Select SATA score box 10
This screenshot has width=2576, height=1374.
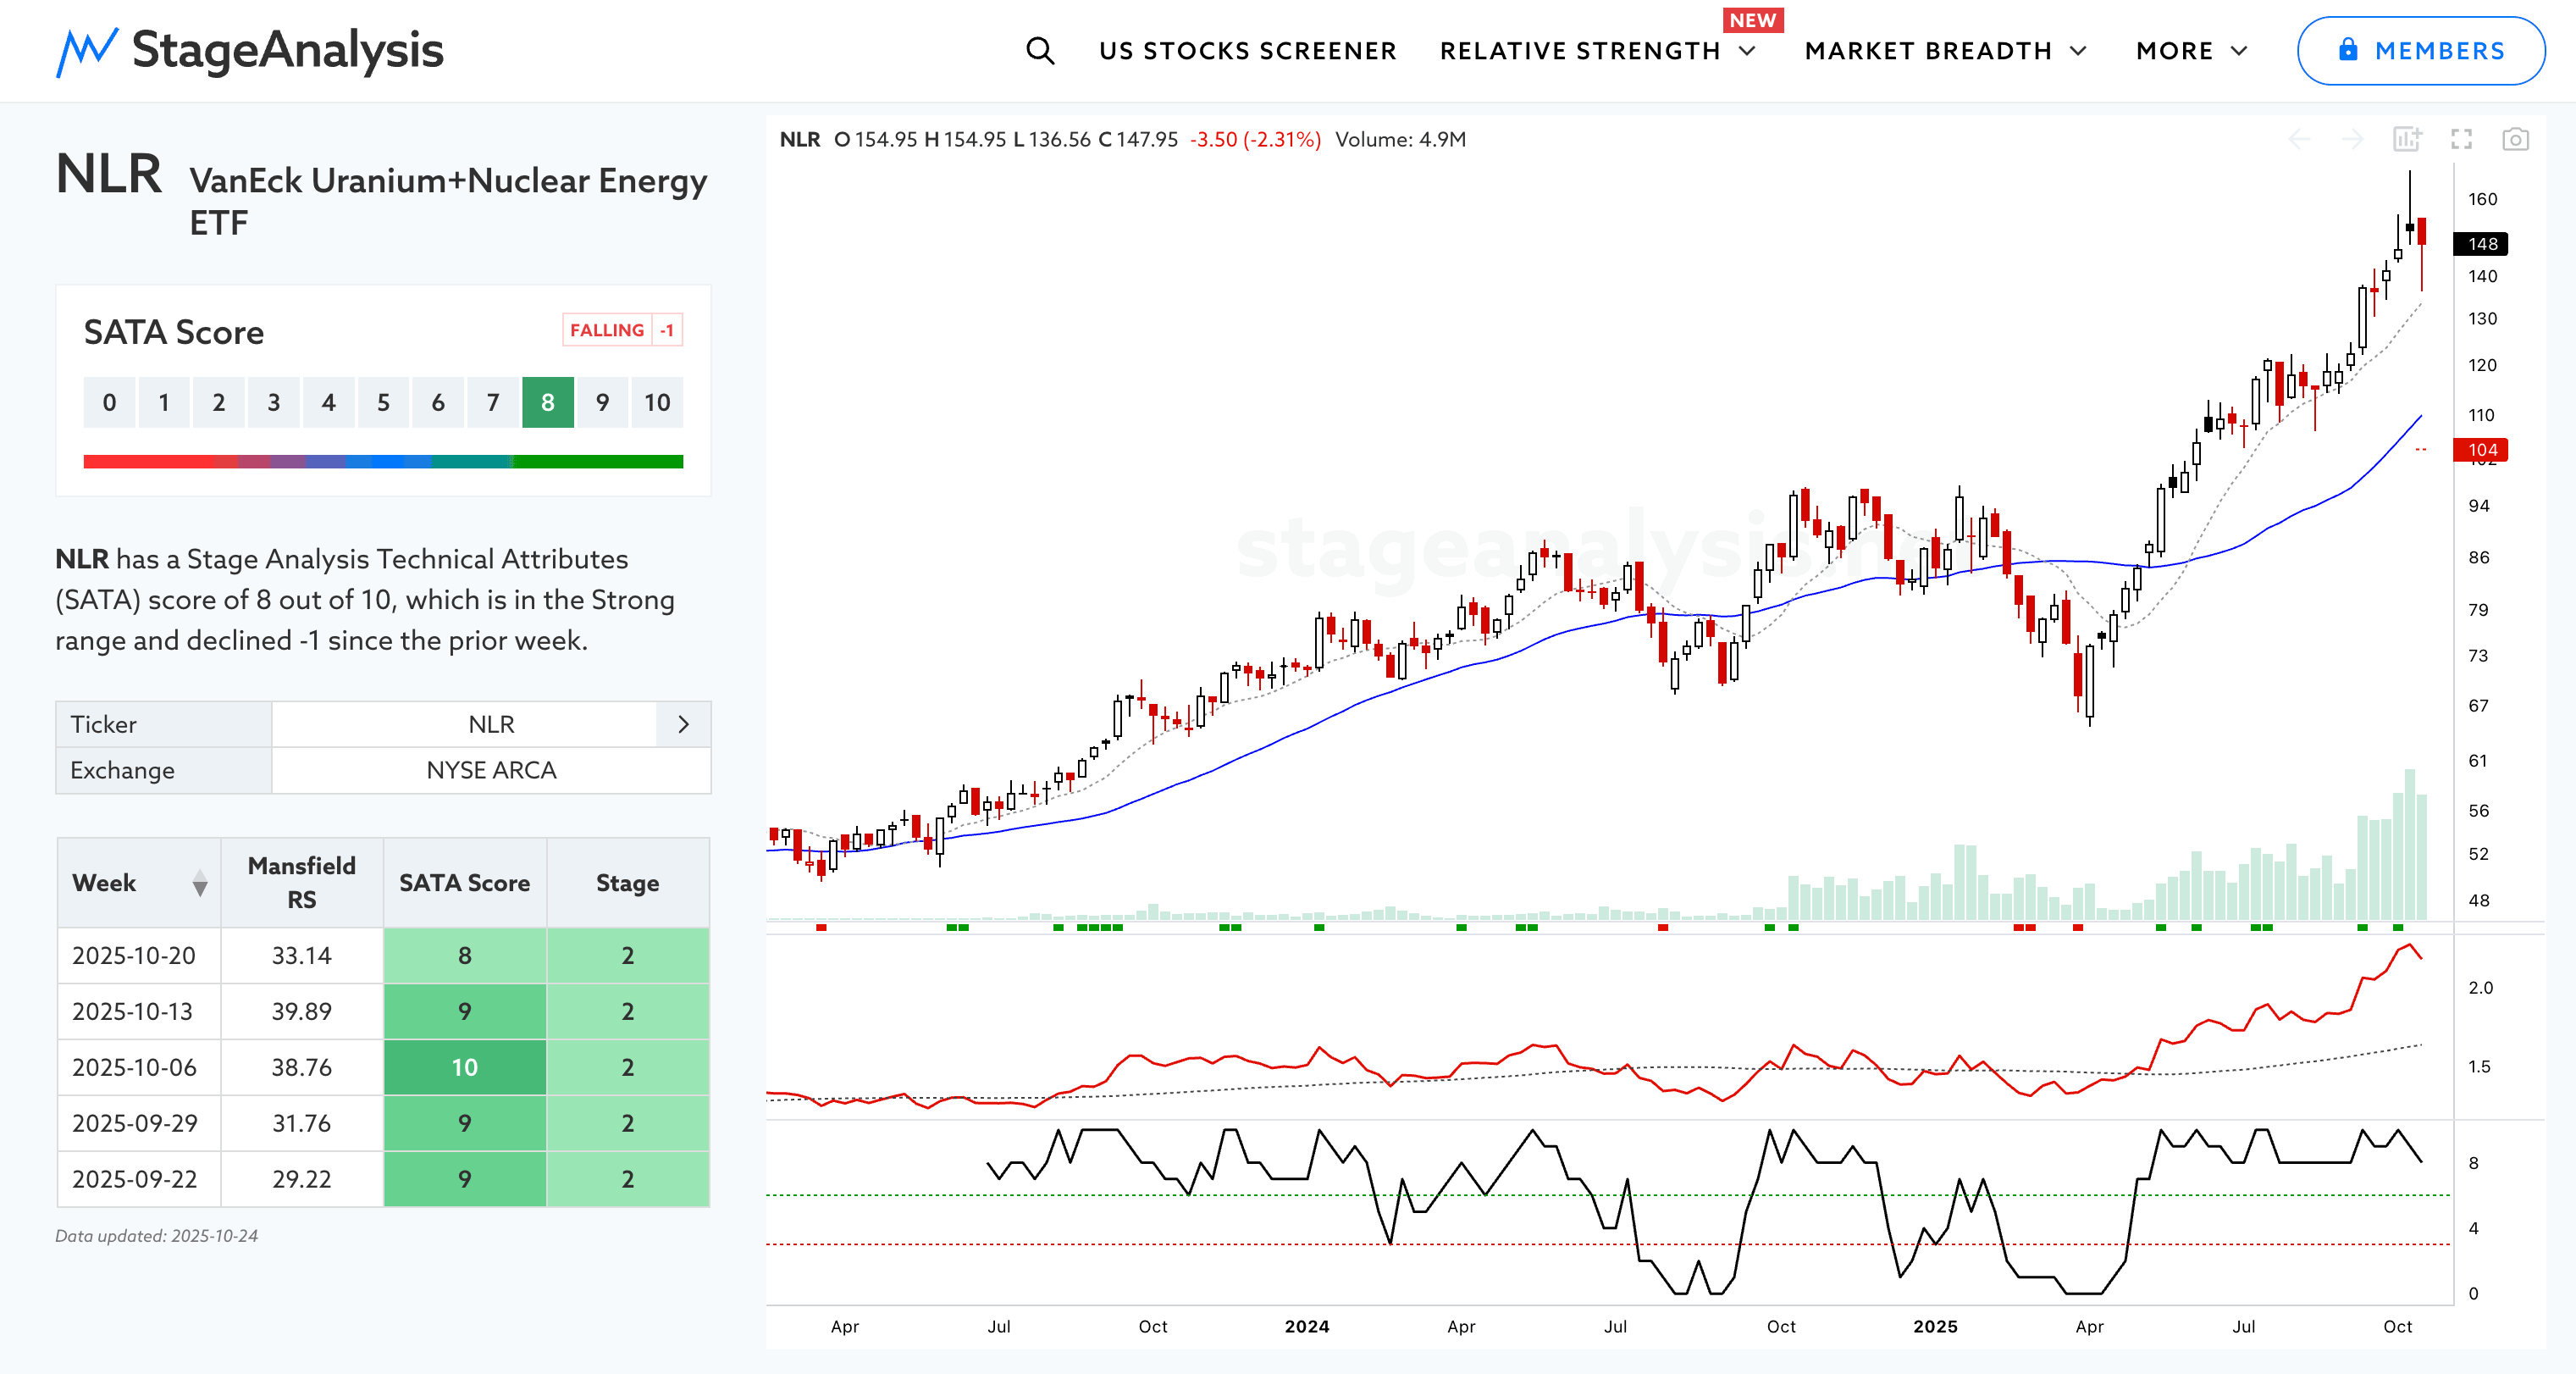pyautogui.click(x=657, y=402)
